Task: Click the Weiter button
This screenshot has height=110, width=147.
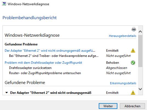Action: [x=108, y=106]
